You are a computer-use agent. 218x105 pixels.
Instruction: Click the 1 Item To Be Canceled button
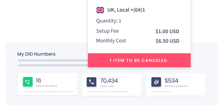tap(139, 60)
